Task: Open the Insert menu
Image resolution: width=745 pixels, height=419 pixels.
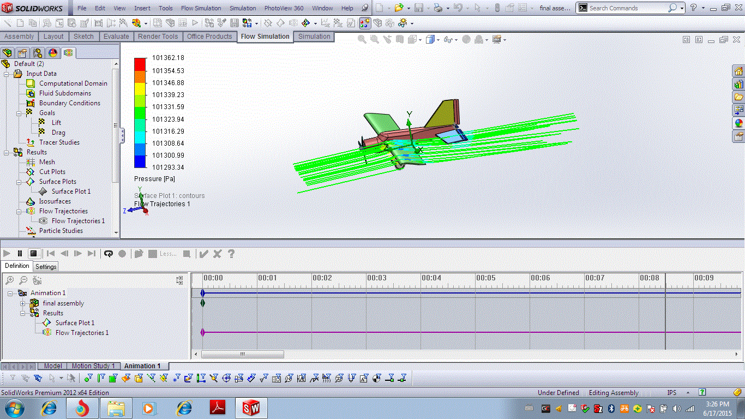Action: tap(142, 8)
